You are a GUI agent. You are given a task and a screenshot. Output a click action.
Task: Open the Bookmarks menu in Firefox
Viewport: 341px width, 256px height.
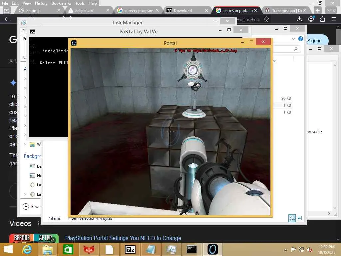pos(61,3)
